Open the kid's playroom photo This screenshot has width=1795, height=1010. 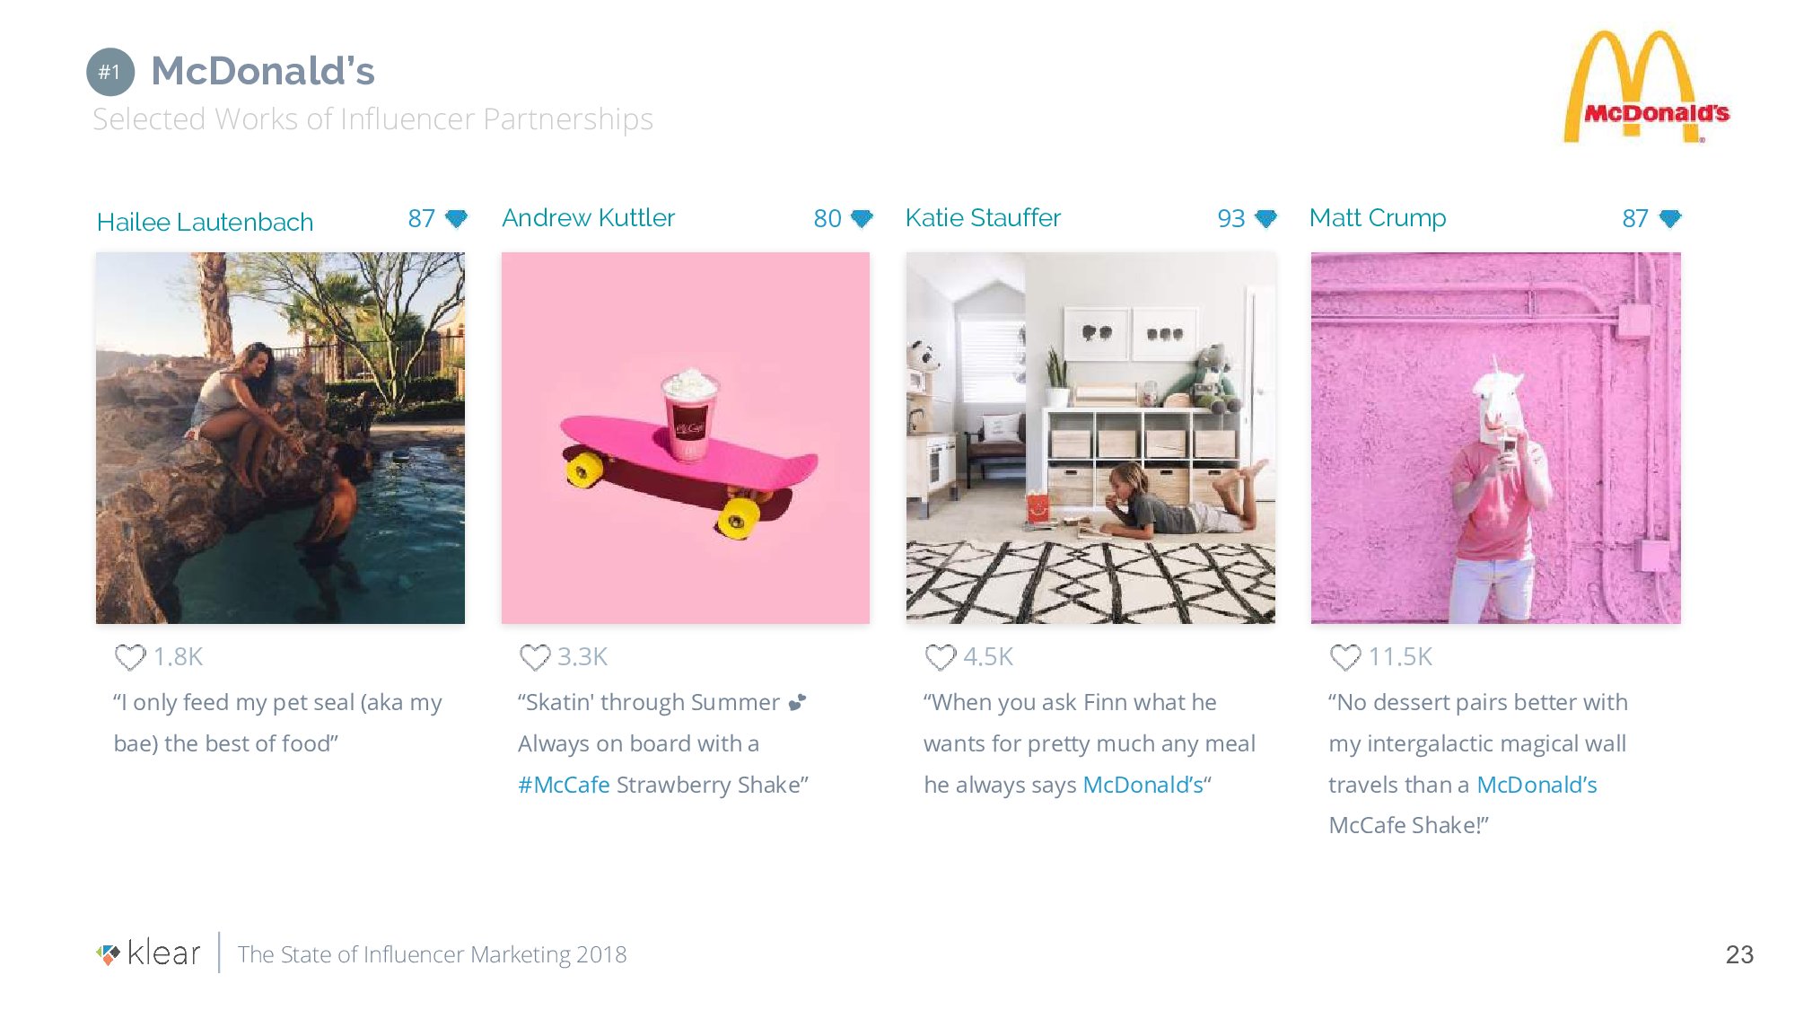pos(1090,438)
